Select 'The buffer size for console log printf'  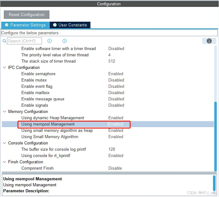point(54,149)
